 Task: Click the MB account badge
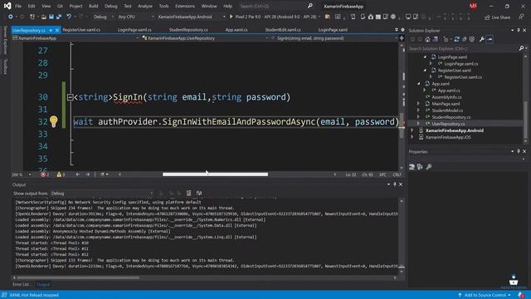point(473,6)
